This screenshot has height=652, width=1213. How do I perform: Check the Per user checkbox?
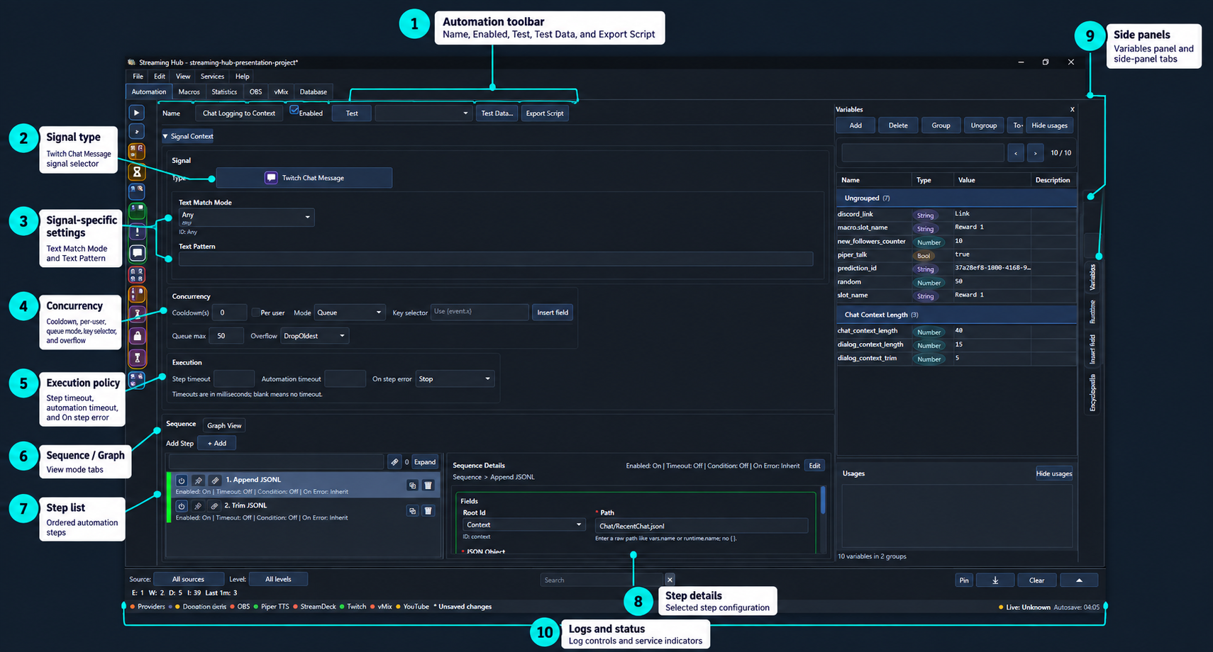pos(255,313)
